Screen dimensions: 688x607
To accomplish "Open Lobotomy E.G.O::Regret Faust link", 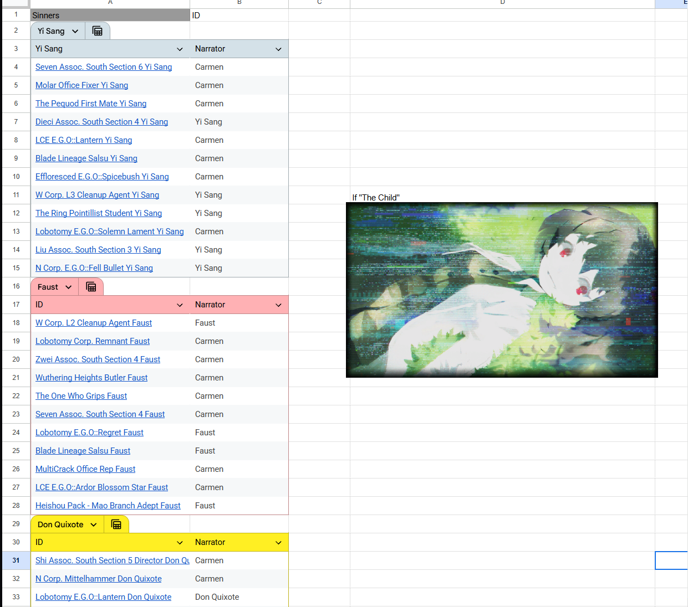I will tap(89, 433).
